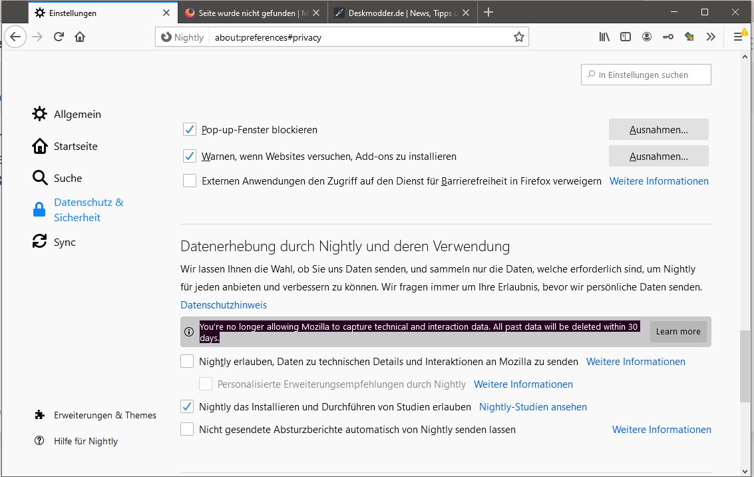Click the pencil-shaped toolbar icon
This screenshot has width=754, height=477.
[x=689, y=37]
